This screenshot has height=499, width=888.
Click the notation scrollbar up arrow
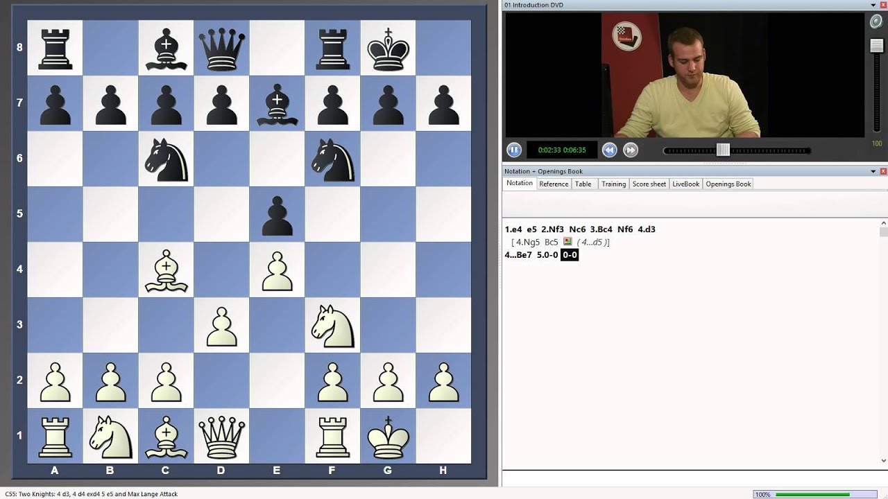click(x=883, y=224)
